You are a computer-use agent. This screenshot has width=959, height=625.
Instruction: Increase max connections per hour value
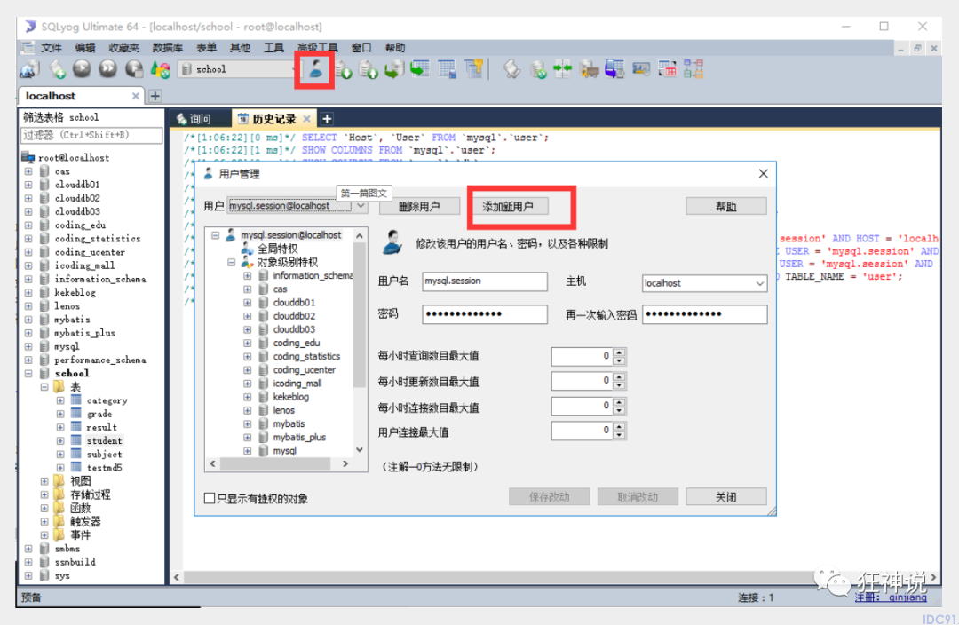pos(619,402)
